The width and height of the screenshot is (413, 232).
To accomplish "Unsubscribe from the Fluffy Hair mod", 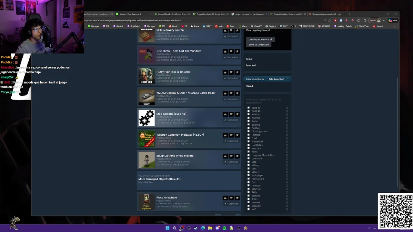I will (231, 78).
